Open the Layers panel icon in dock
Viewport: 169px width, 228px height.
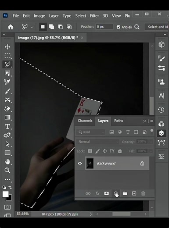click(161, 133)
